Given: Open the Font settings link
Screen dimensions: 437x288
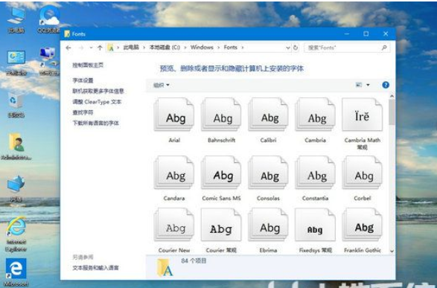Looking at the screenshot, I should 83,80.
